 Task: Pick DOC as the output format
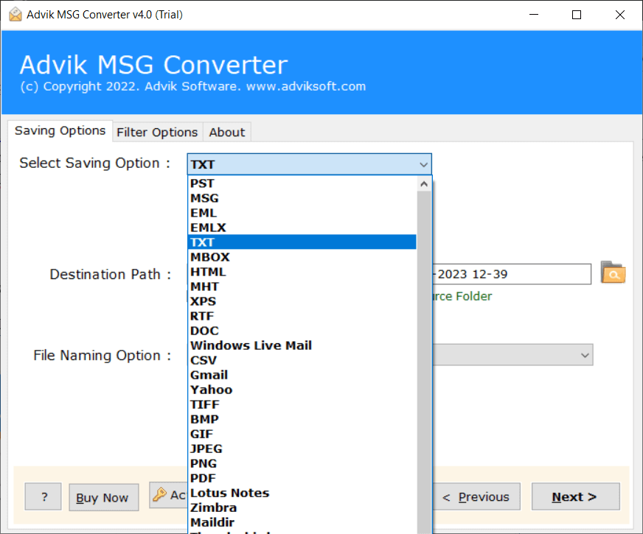(302, 331)
